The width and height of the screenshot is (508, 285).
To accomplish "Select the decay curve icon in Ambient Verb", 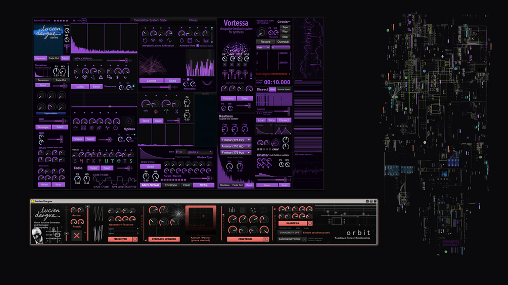I will click(198, 40).
